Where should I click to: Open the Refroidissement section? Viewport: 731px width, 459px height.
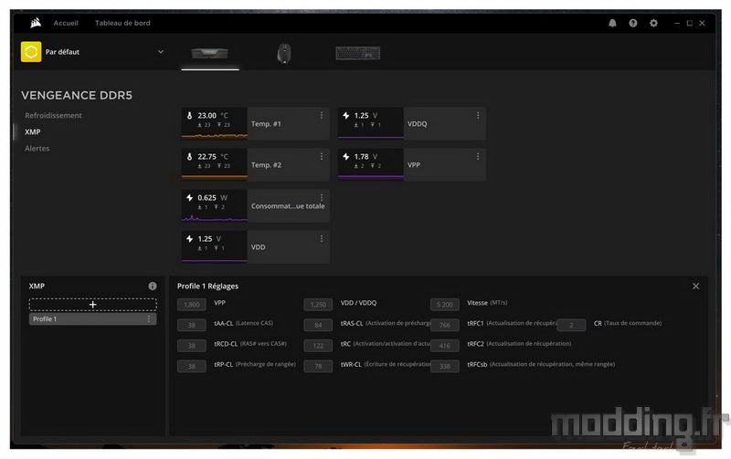coord(53,116)
